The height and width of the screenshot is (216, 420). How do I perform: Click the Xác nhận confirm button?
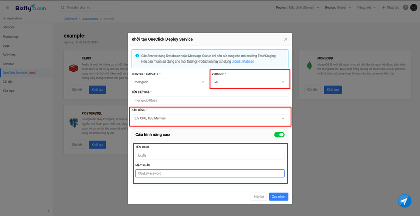[278, 197]
